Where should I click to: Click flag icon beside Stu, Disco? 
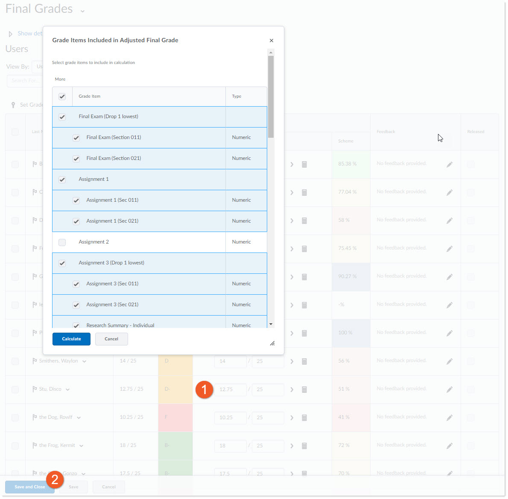35,389
